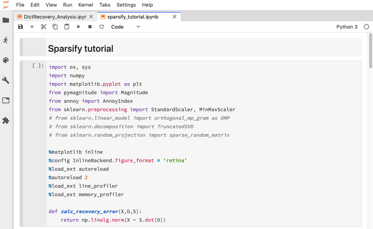
Task: Restart the kernel
Action: [101, 27]
